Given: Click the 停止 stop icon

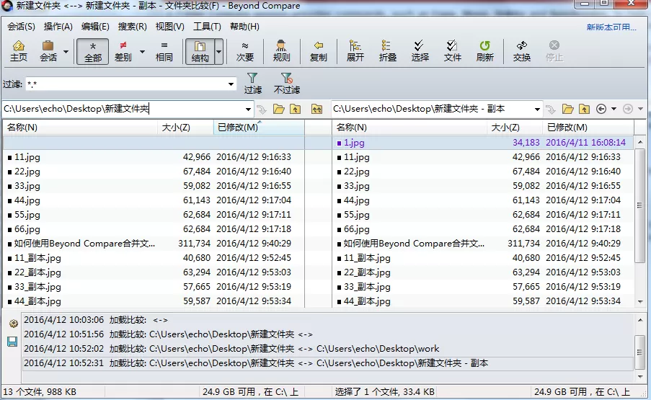Looking at the screenshot, I should point(554,51).
